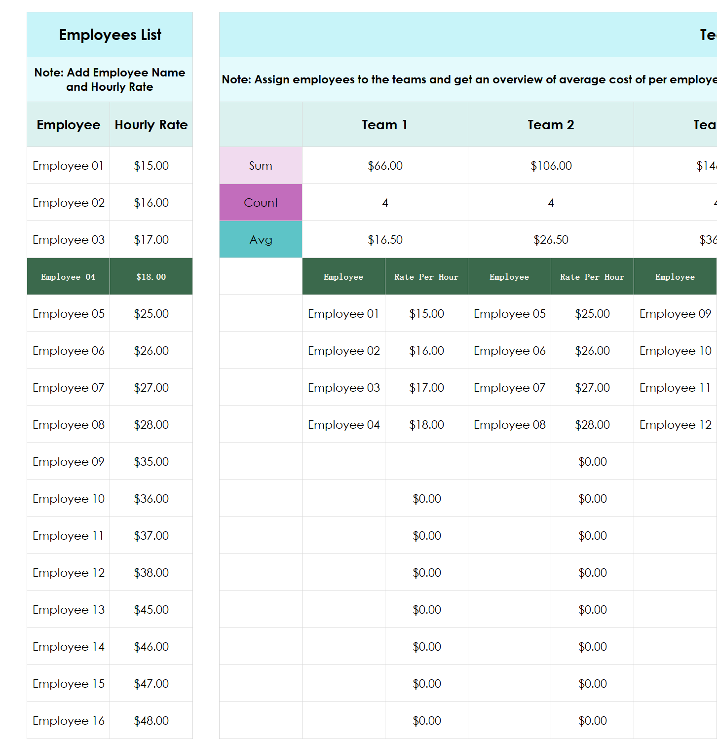This screenshot has width=717, height=739.
Task: Select Team 2 Employee column header
Action: (x=509, y=276)
